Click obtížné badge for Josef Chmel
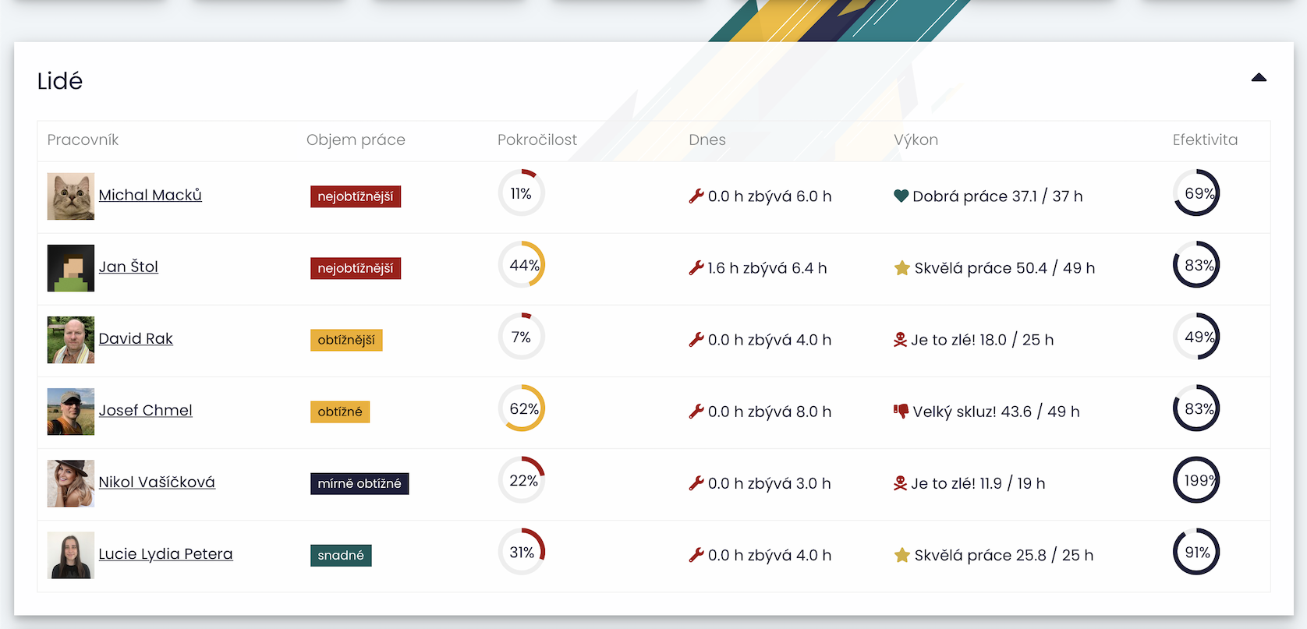This screenshot has height=629, width=1307. [x=340, y=412]
